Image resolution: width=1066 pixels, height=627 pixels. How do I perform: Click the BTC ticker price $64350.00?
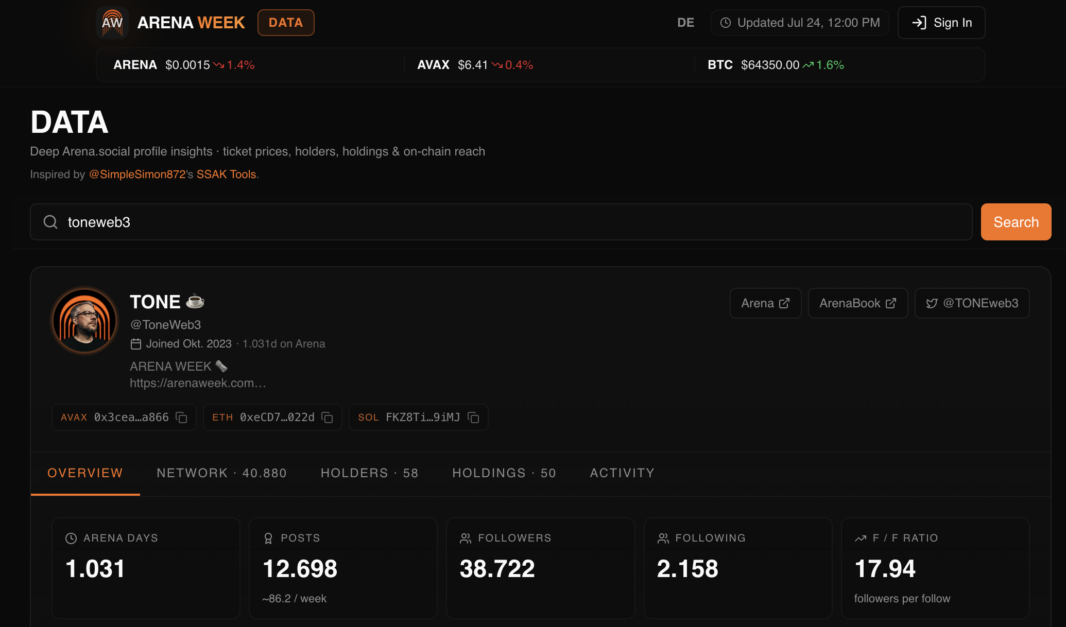point(770,65)
